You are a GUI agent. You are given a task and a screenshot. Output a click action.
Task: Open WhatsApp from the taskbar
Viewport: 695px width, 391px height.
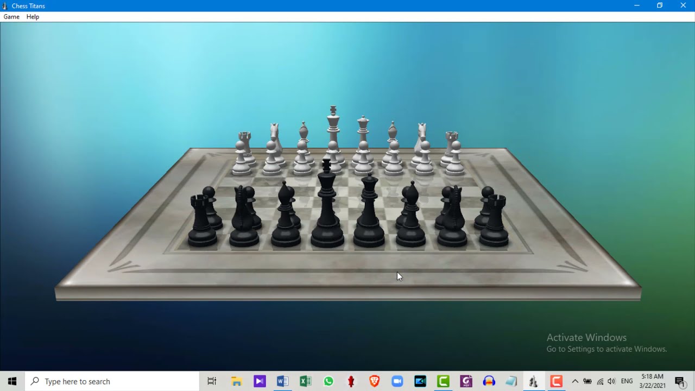(x=328, y=381)
